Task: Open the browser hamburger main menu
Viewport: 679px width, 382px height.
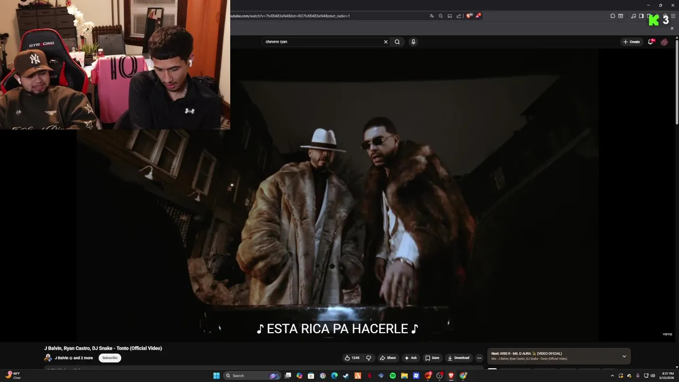Action: 673,16
